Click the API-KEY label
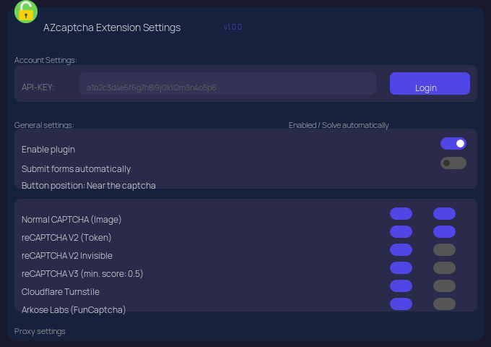The height and width of the screenshot is (347, 491). pyautogui.click(x=38, y=87)
